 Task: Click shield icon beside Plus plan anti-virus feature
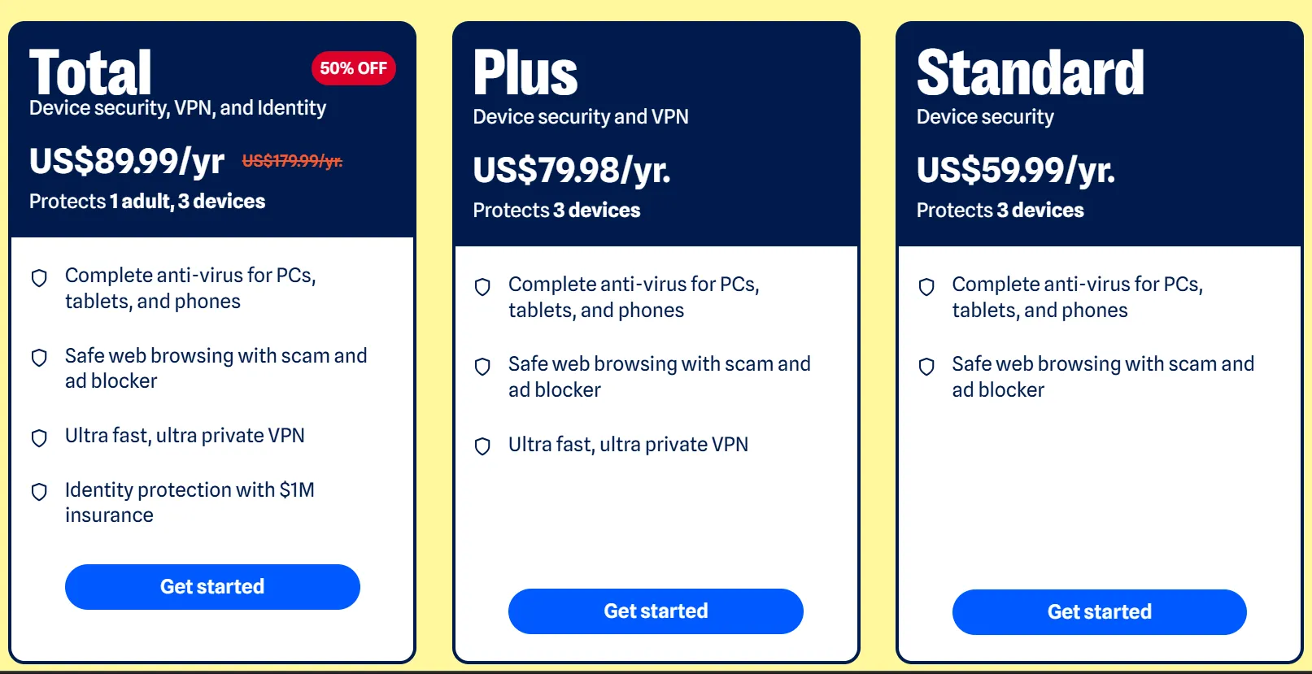click(x=482, y=287)
